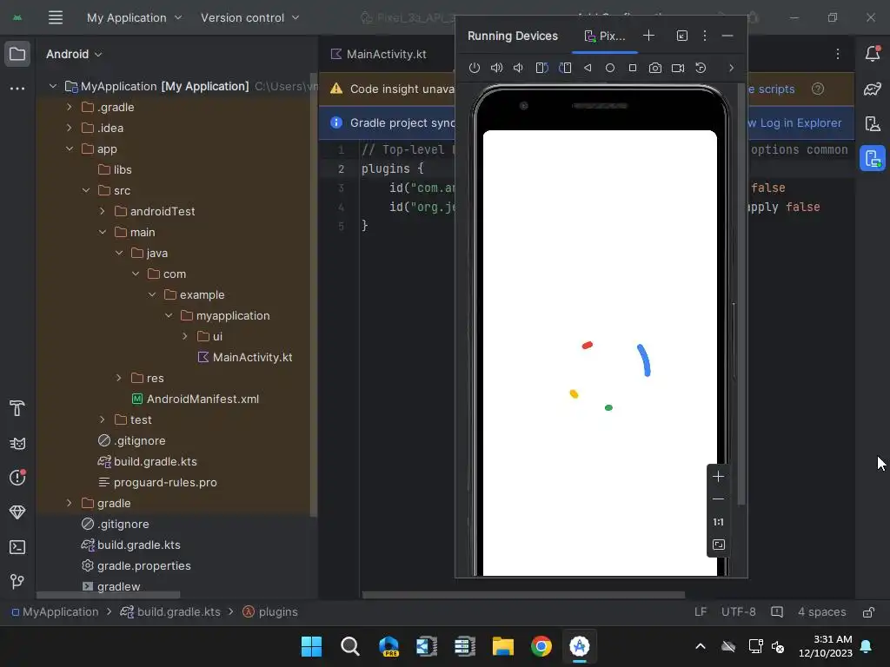This screenshot has height=667, width=890.
Task: Expand the .idea folder
Action: pos(70,129)
